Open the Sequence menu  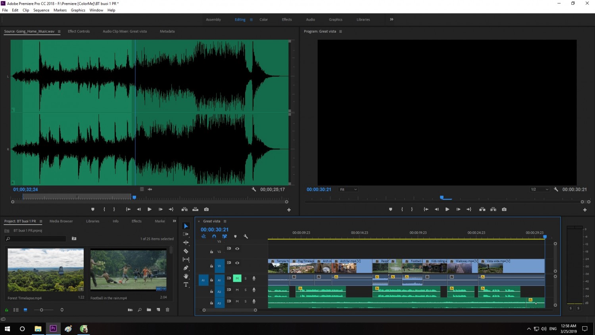(x=41, y=10)
